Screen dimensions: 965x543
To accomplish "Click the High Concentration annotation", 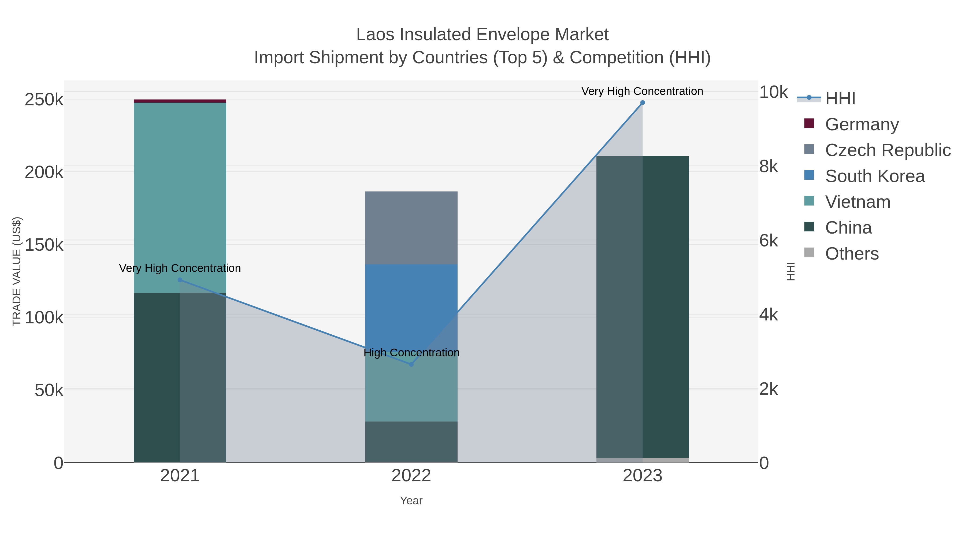I will 411,353.
